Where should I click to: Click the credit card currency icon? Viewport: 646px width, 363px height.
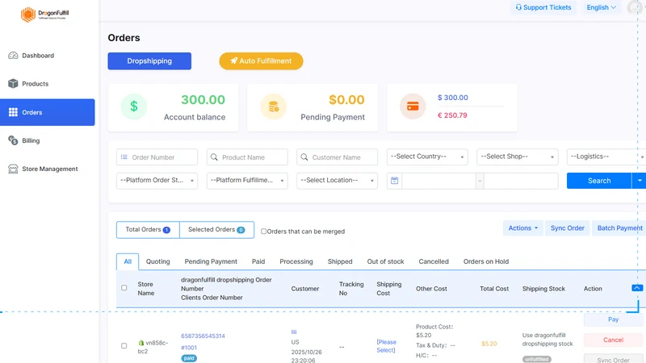coord(413,106)
